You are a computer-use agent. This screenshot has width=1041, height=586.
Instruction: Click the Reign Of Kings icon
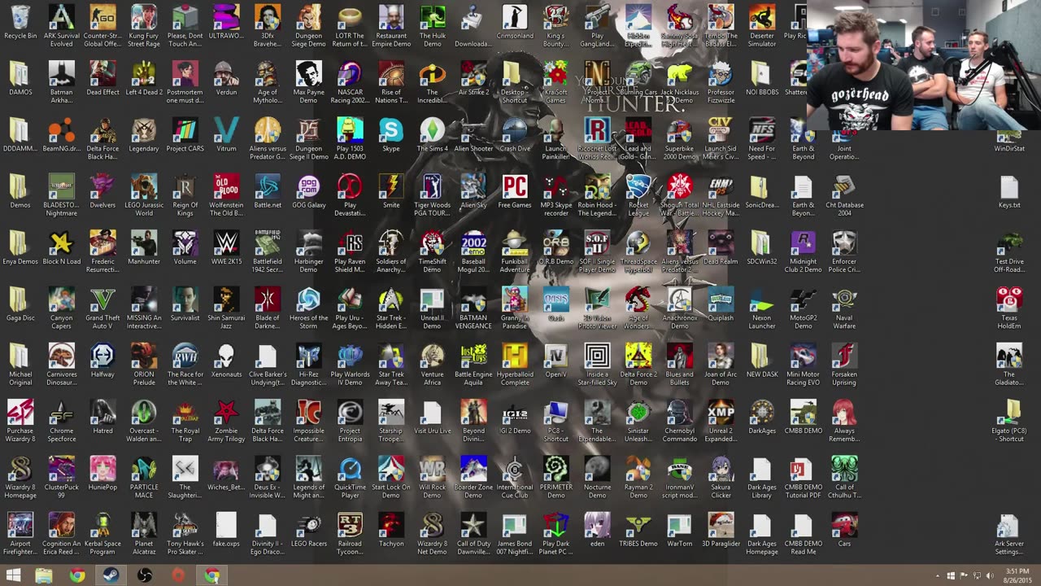(185, 195)
